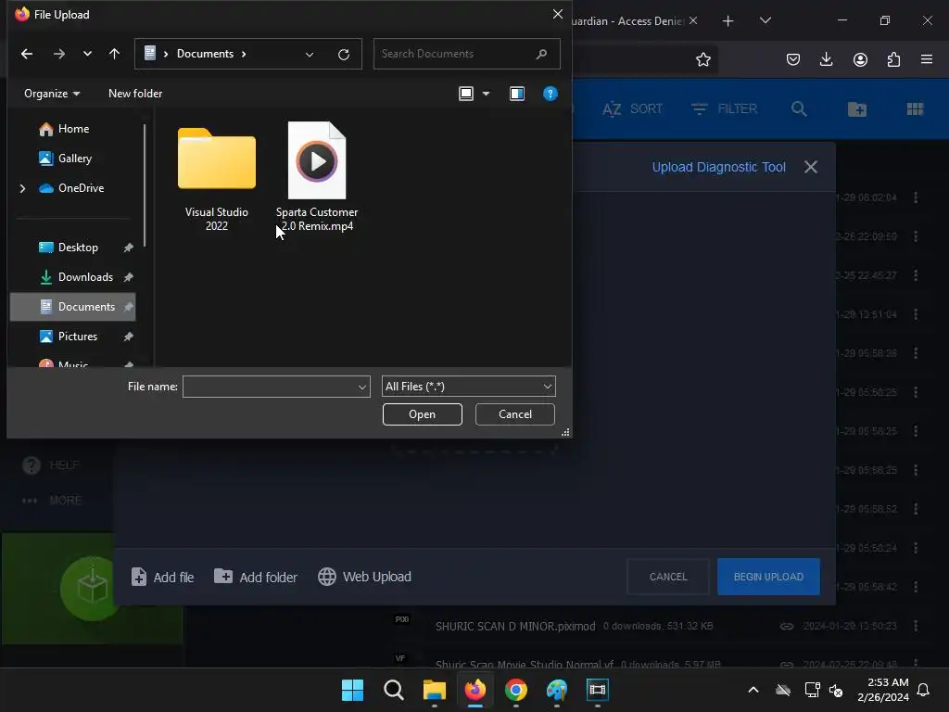Viewport: 949px width, 712px height.
Task: Click Documents in the address breadcrumb
Action: tap(205, 54)
